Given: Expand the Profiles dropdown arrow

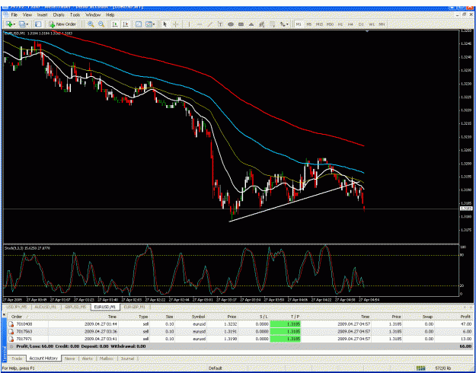Looking at the screenshot, I should (x=27, y=24).
